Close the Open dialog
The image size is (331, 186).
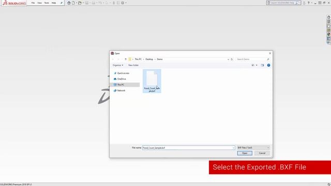pyautogui.click(x=270, y=53)
